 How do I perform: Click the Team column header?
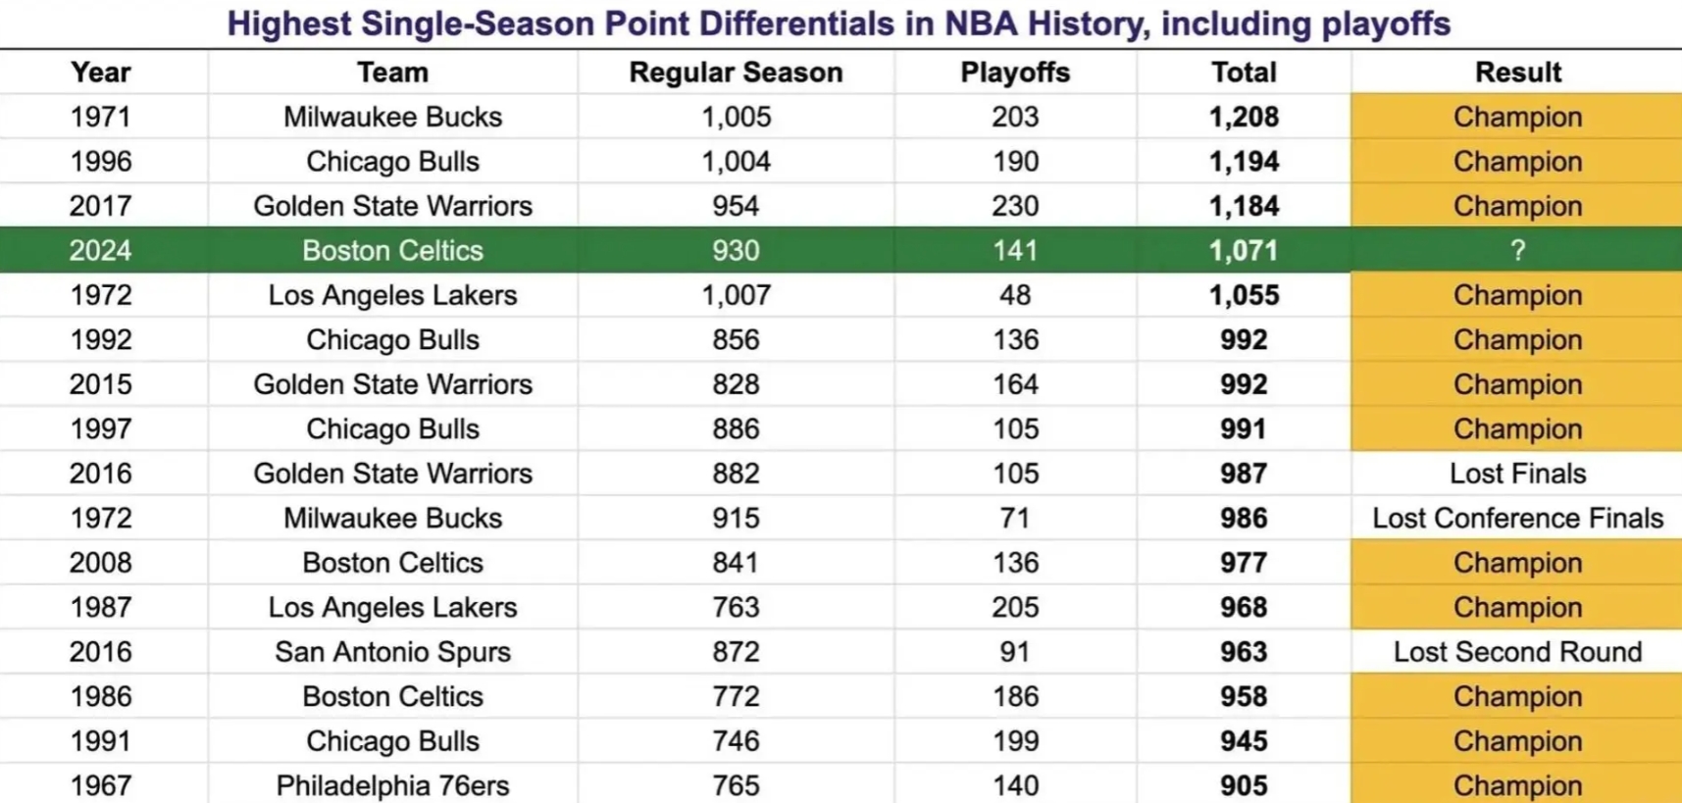coord(392,73)
